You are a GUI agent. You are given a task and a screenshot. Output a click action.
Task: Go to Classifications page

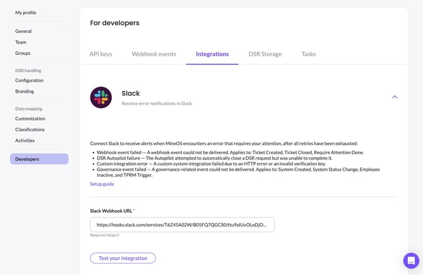[x=30, y=129]
